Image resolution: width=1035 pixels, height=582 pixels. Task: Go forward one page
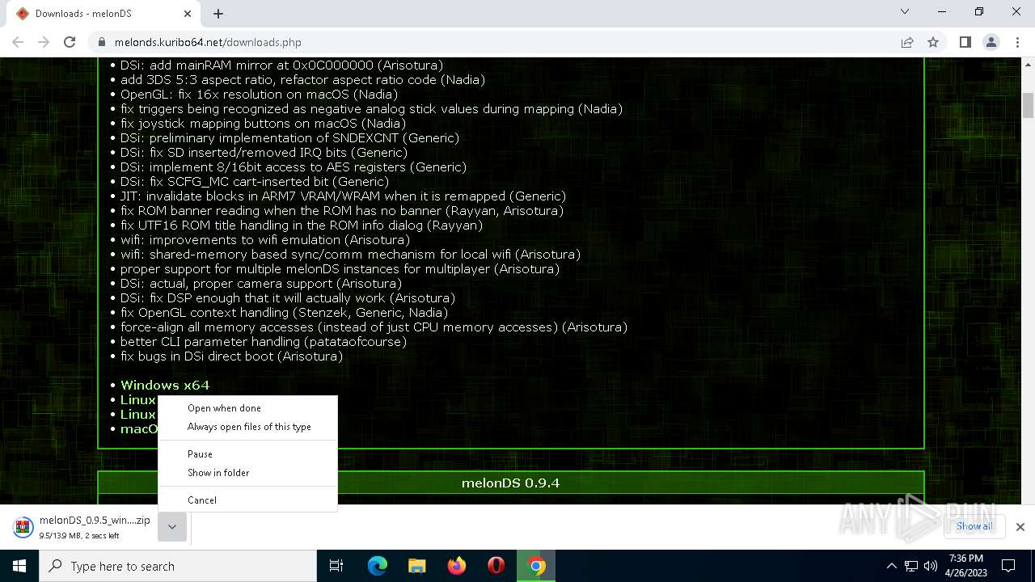pyautogui.click(x=44, y=42)
